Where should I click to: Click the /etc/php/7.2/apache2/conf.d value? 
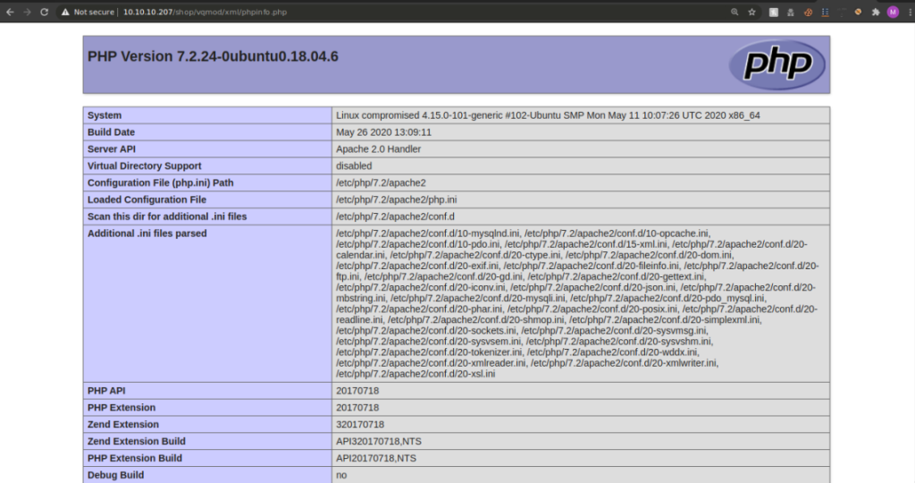pos(395,216)
